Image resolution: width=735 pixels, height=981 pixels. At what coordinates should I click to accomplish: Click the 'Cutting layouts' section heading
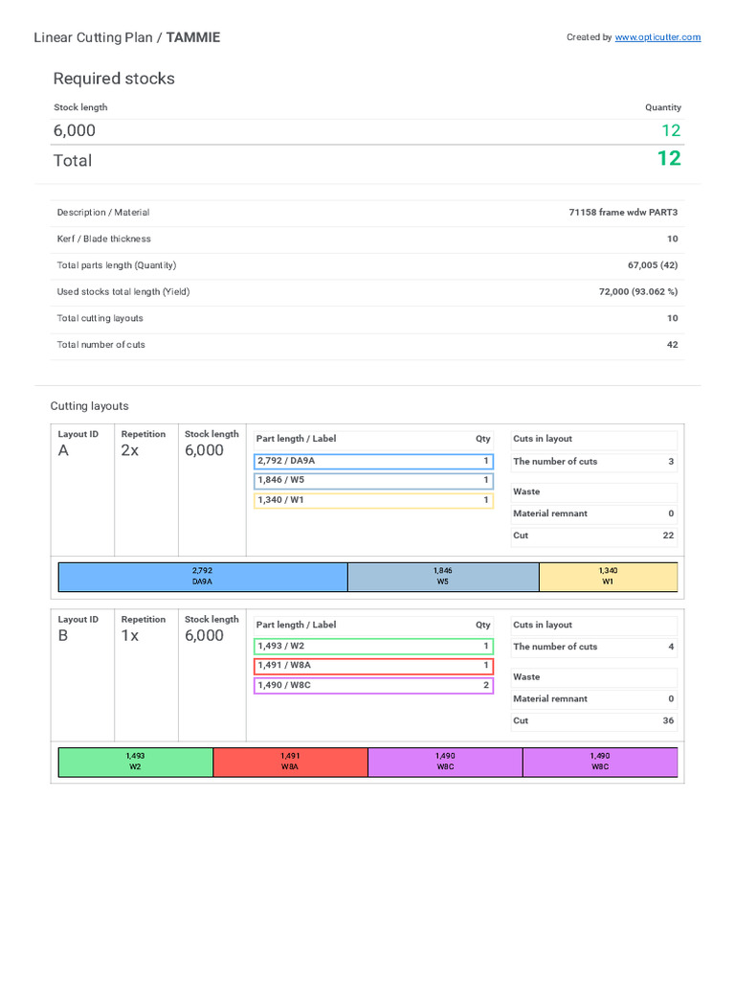coord(89,406)
